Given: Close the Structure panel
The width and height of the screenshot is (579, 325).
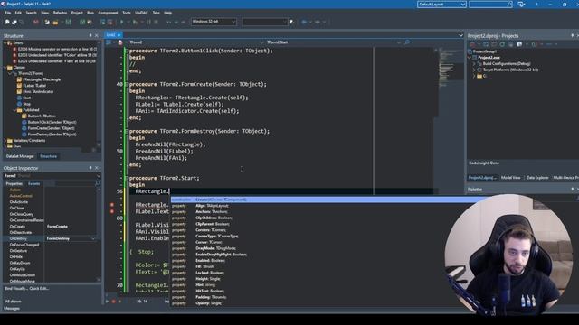Looking at the screenshot, I should pyautogui.click(x=97, y=35).
